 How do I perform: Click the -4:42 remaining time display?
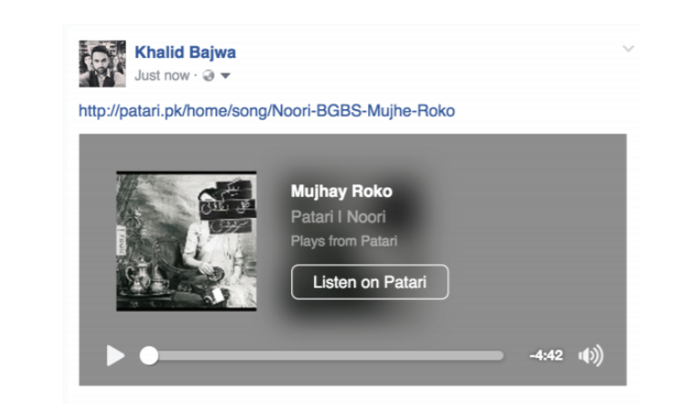(x=546, y=356)
